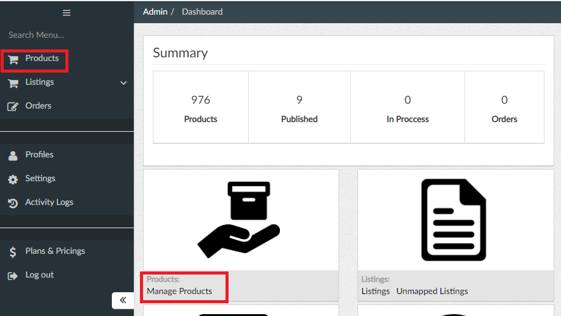Click the Dashboard breadcrumb
This screenshot has width=561, height=316.
coord(202,12)
